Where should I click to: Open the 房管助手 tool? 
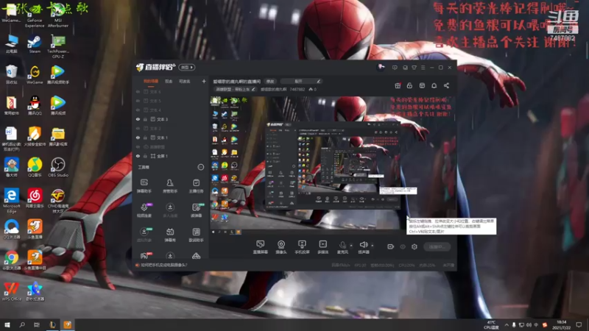[170, 186]
